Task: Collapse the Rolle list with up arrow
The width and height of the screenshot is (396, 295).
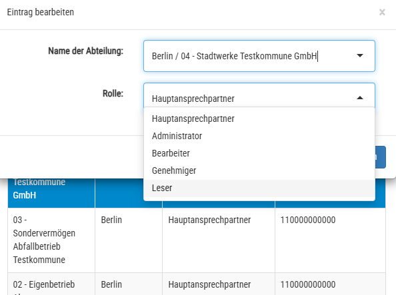Action: pyautogui.click(x=360, y=98)
